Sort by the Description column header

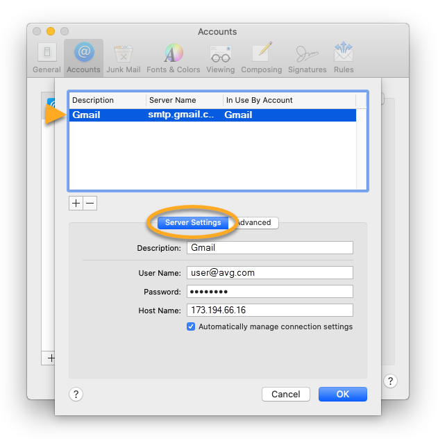pyautogui.click(x=108, y=100)
